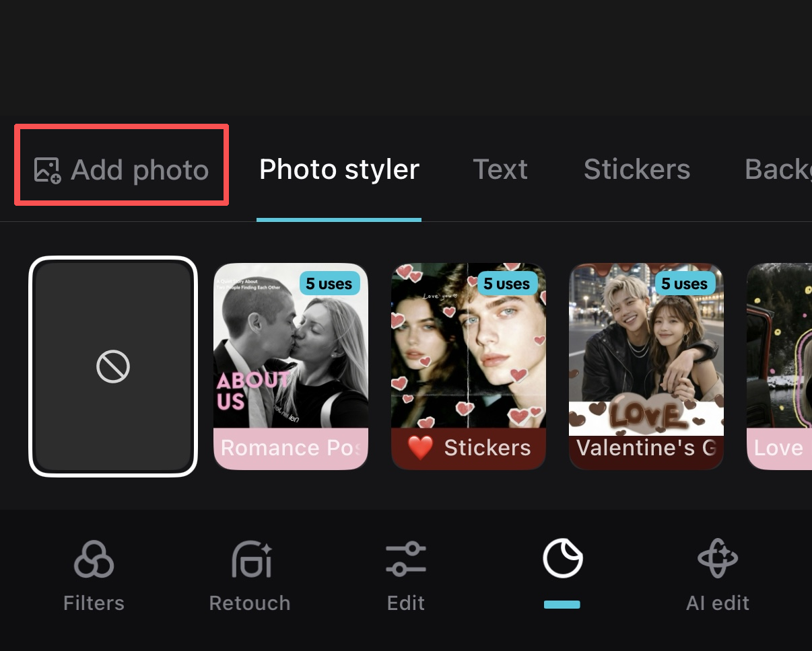Tap the '5 uses' badge on Romance Poster
This screenshot has height=651, width=812.
(x=329, y=283)
